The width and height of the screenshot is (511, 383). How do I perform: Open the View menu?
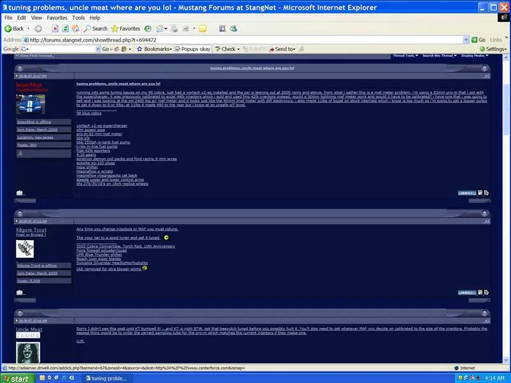[x=36, y=18]
